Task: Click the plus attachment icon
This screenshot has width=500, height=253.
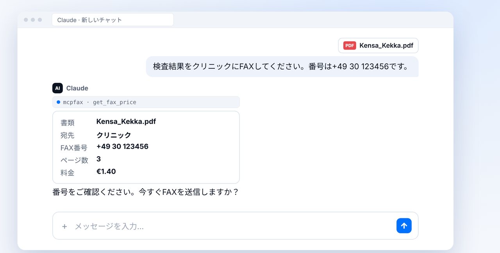Action: (64, 226)
